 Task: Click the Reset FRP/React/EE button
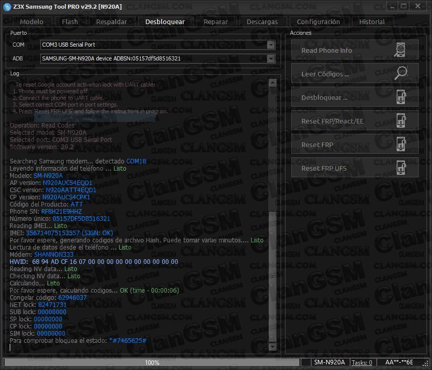(355, 120)
